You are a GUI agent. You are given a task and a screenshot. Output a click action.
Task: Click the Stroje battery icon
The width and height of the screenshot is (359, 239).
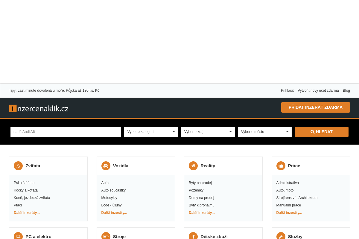click(x=106, y=236)
